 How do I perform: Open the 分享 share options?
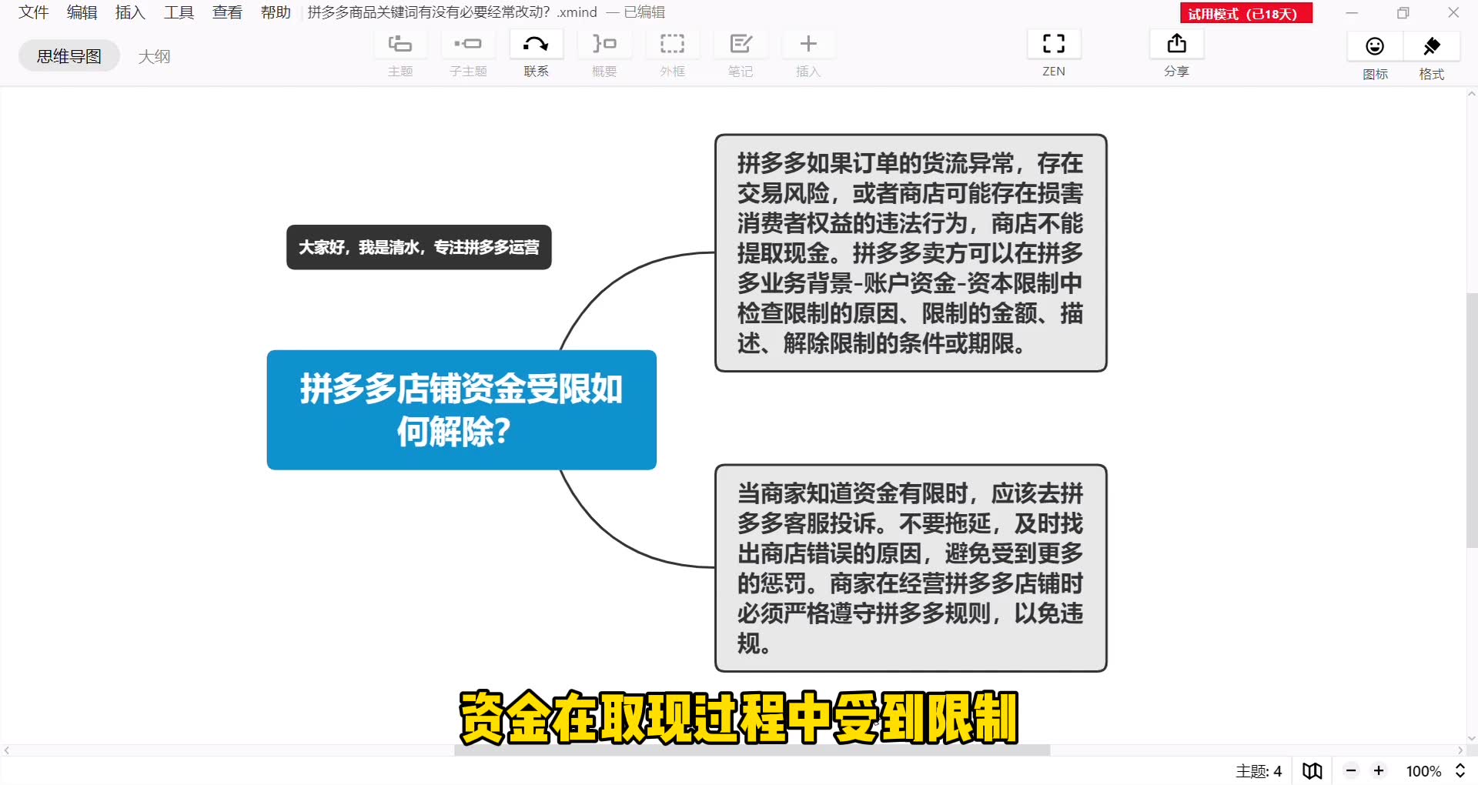tap(1176, 45)
